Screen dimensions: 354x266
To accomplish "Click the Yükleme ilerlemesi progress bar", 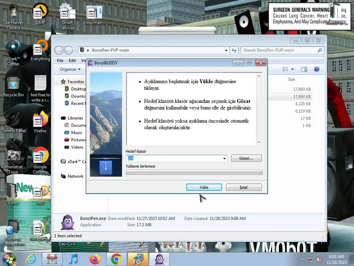I will (x=194, y=172).
